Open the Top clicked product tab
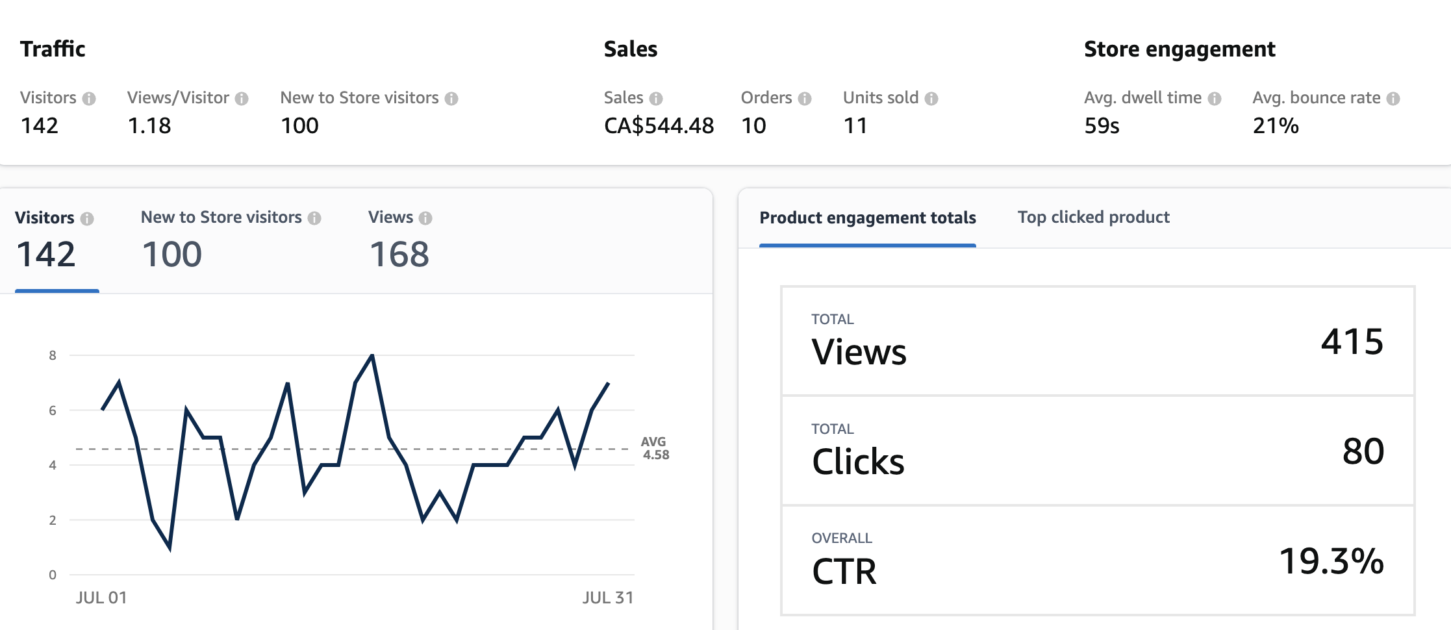The width and height of the screenshot is (1451, 630). pyautogui.click(x=1093, y=218)
